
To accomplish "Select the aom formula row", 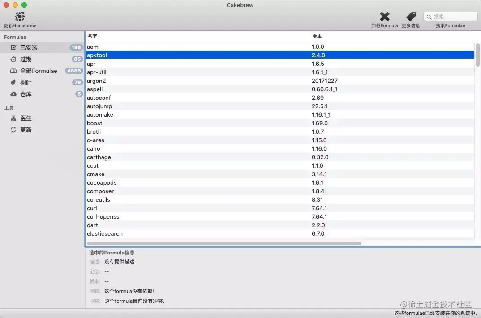I will 280,47.
